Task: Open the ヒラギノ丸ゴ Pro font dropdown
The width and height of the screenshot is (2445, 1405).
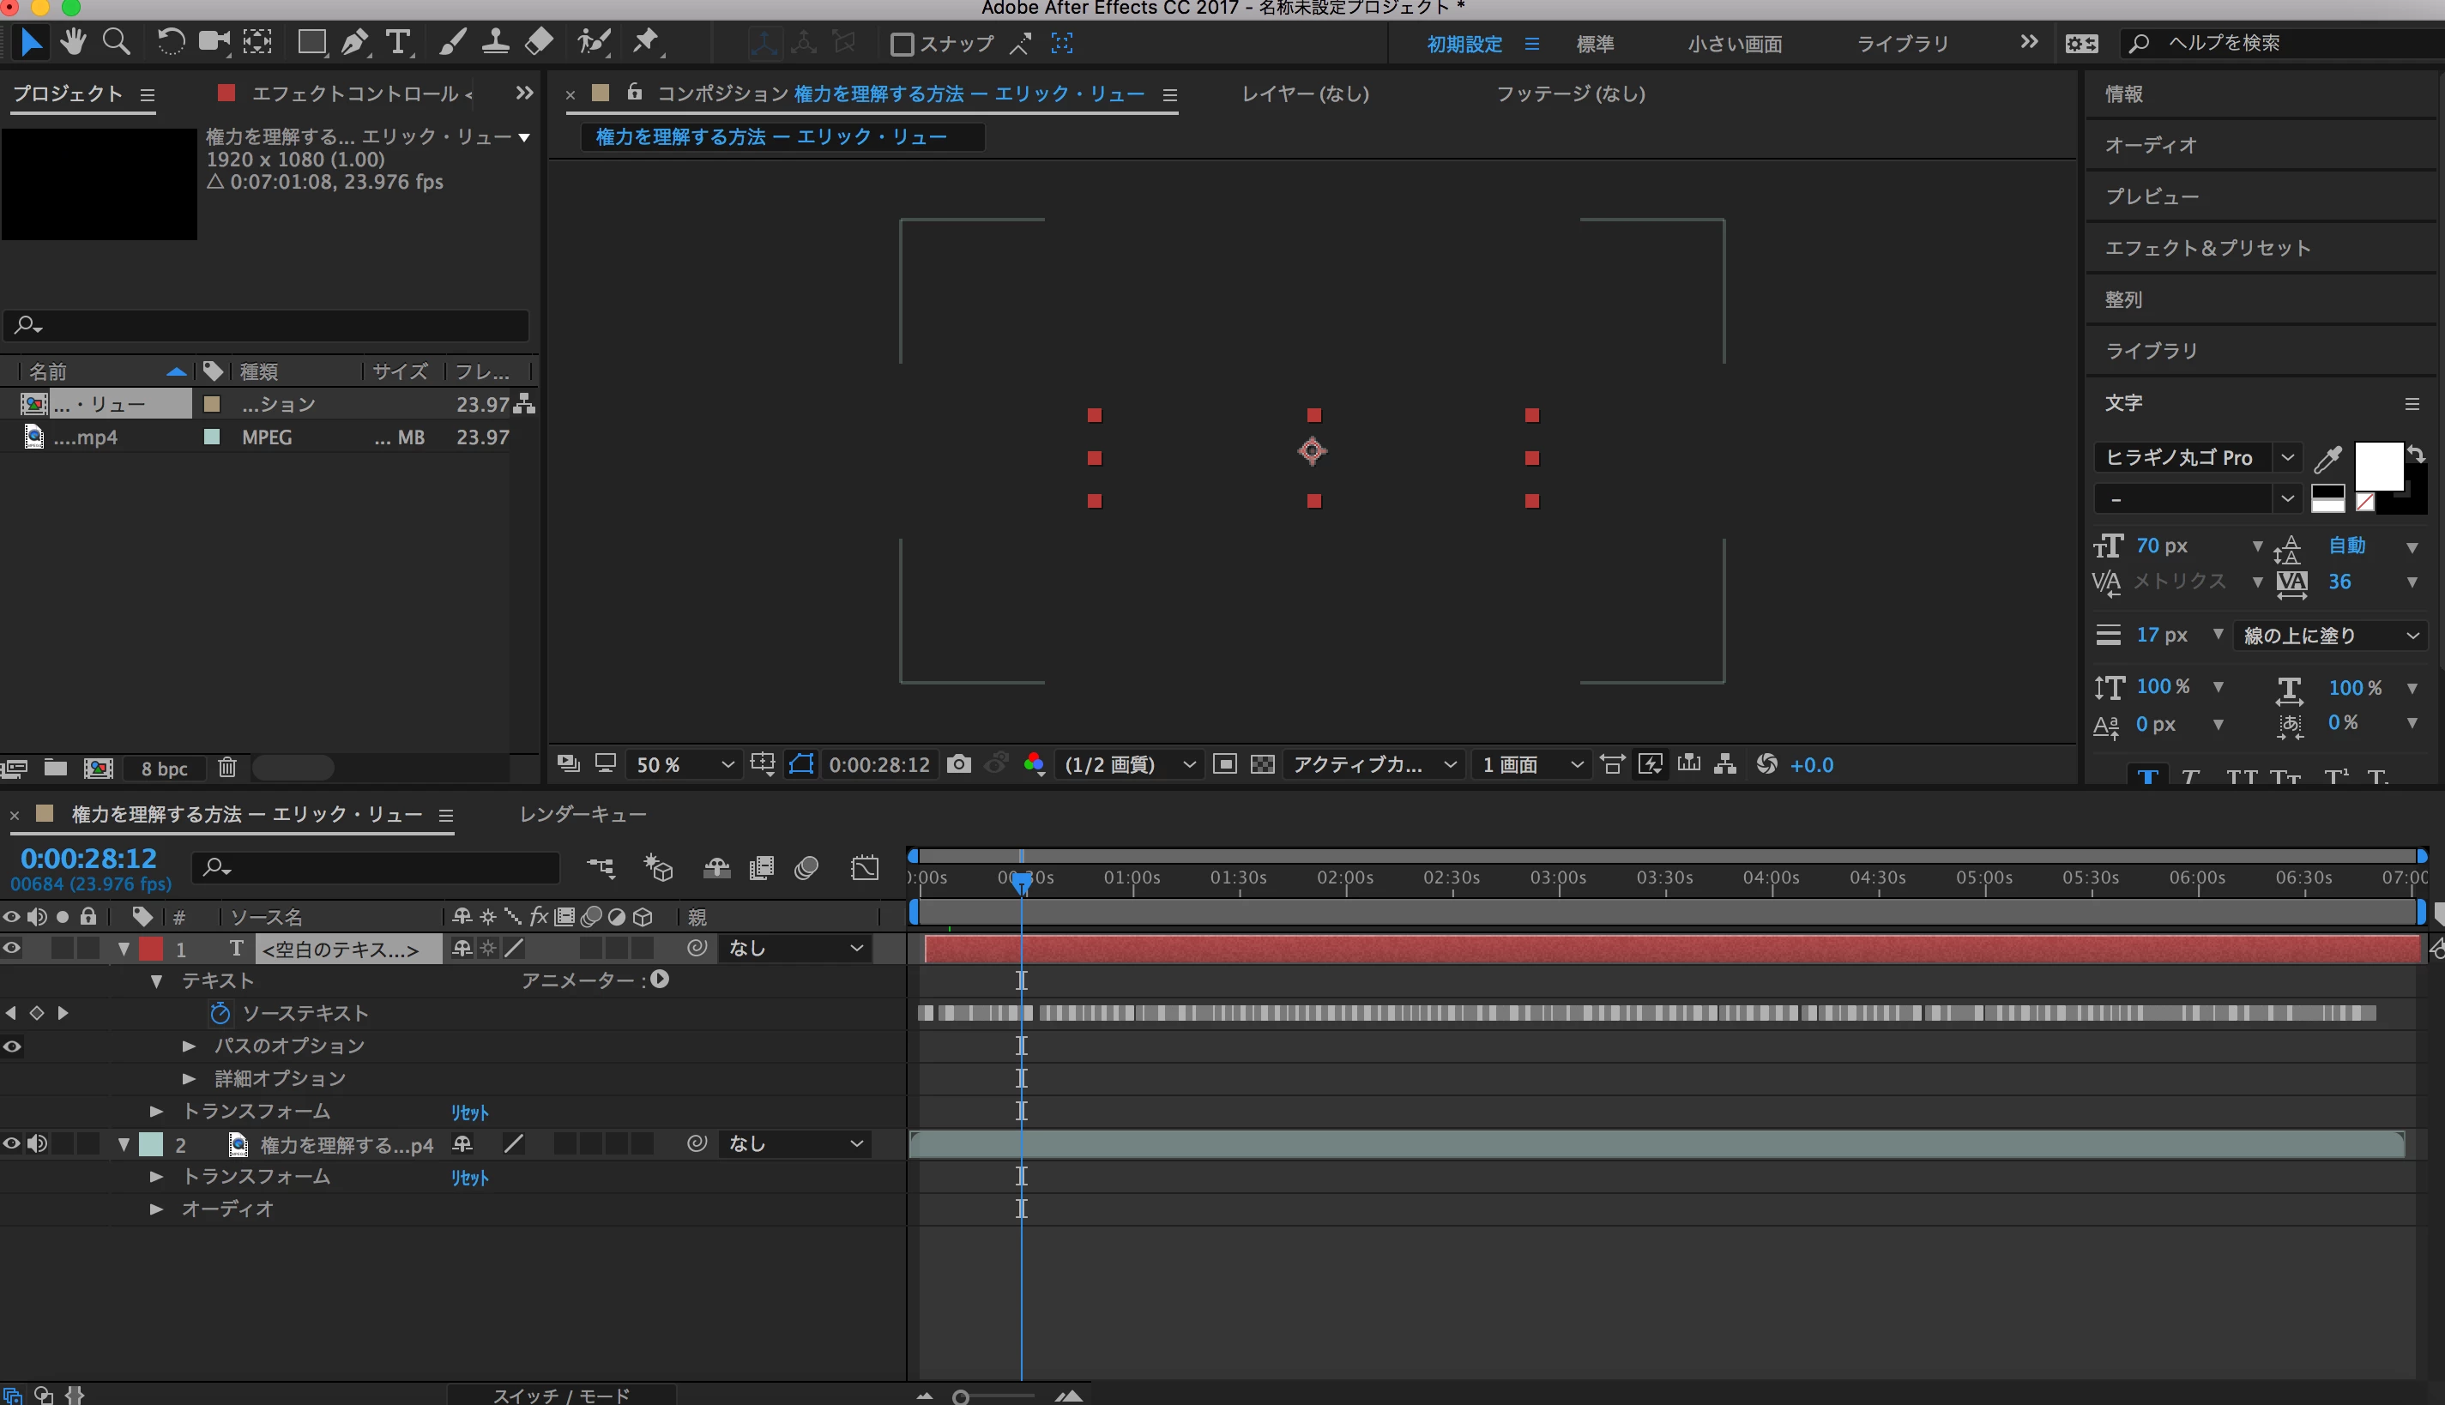Action: pyautogui.click(x=2287, y=457)
